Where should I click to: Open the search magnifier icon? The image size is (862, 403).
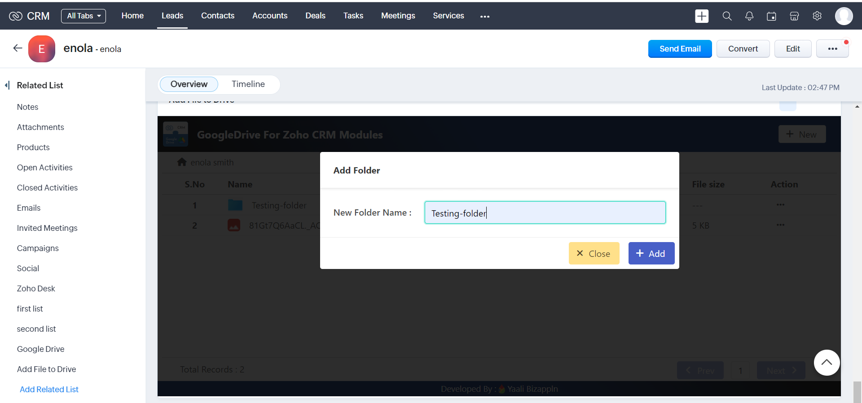pyautogui.click(x=727, y=16)
